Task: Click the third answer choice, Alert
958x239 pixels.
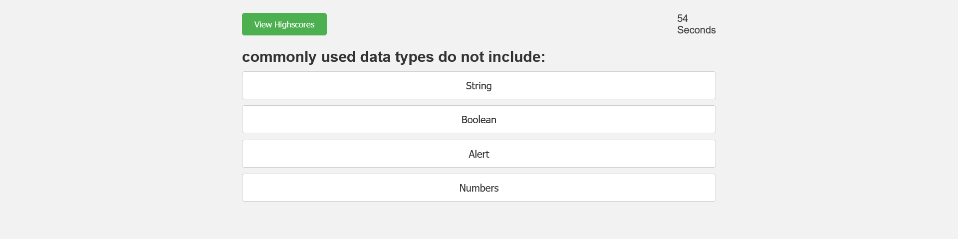Action: 479,154
